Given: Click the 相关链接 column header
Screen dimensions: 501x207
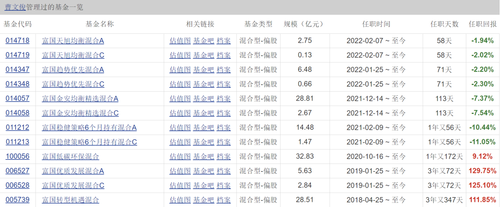Looking at the screenshot, I should (x=200, y=24).
